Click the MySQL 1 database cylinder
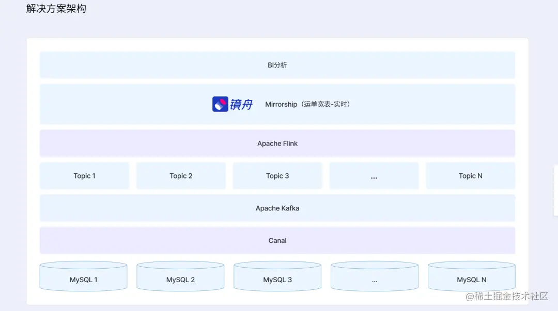This screenshot has height=311, width=558. (83, 276)
